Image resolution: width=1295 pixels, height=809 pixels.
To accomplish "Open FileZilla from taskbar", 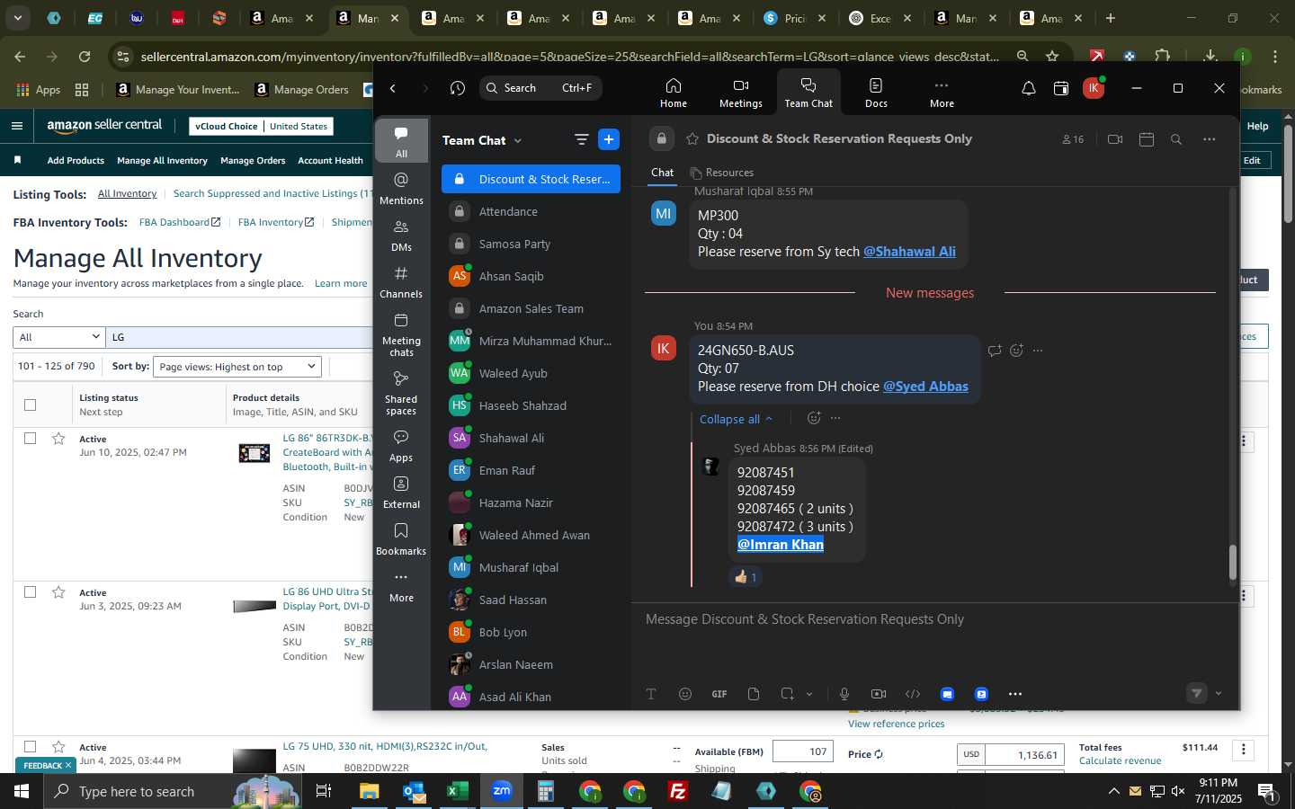I will (x=678, y=791).
